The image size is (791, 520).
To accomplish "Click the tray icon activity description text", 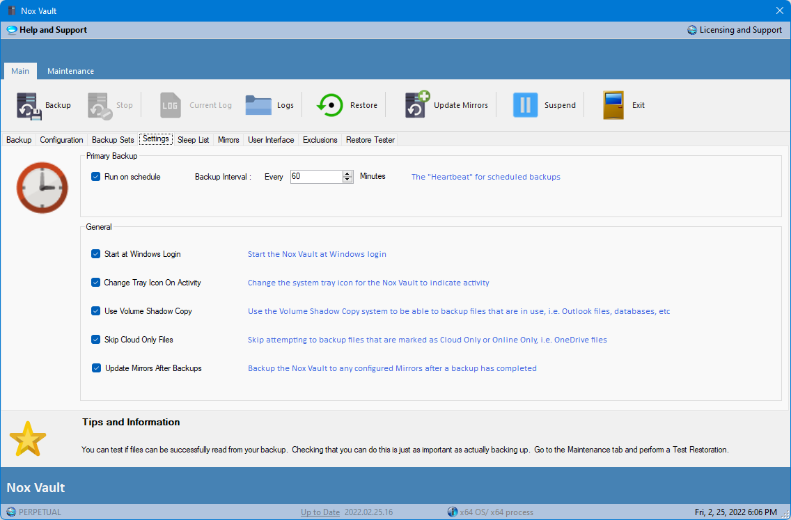I will tap(368, 283).
